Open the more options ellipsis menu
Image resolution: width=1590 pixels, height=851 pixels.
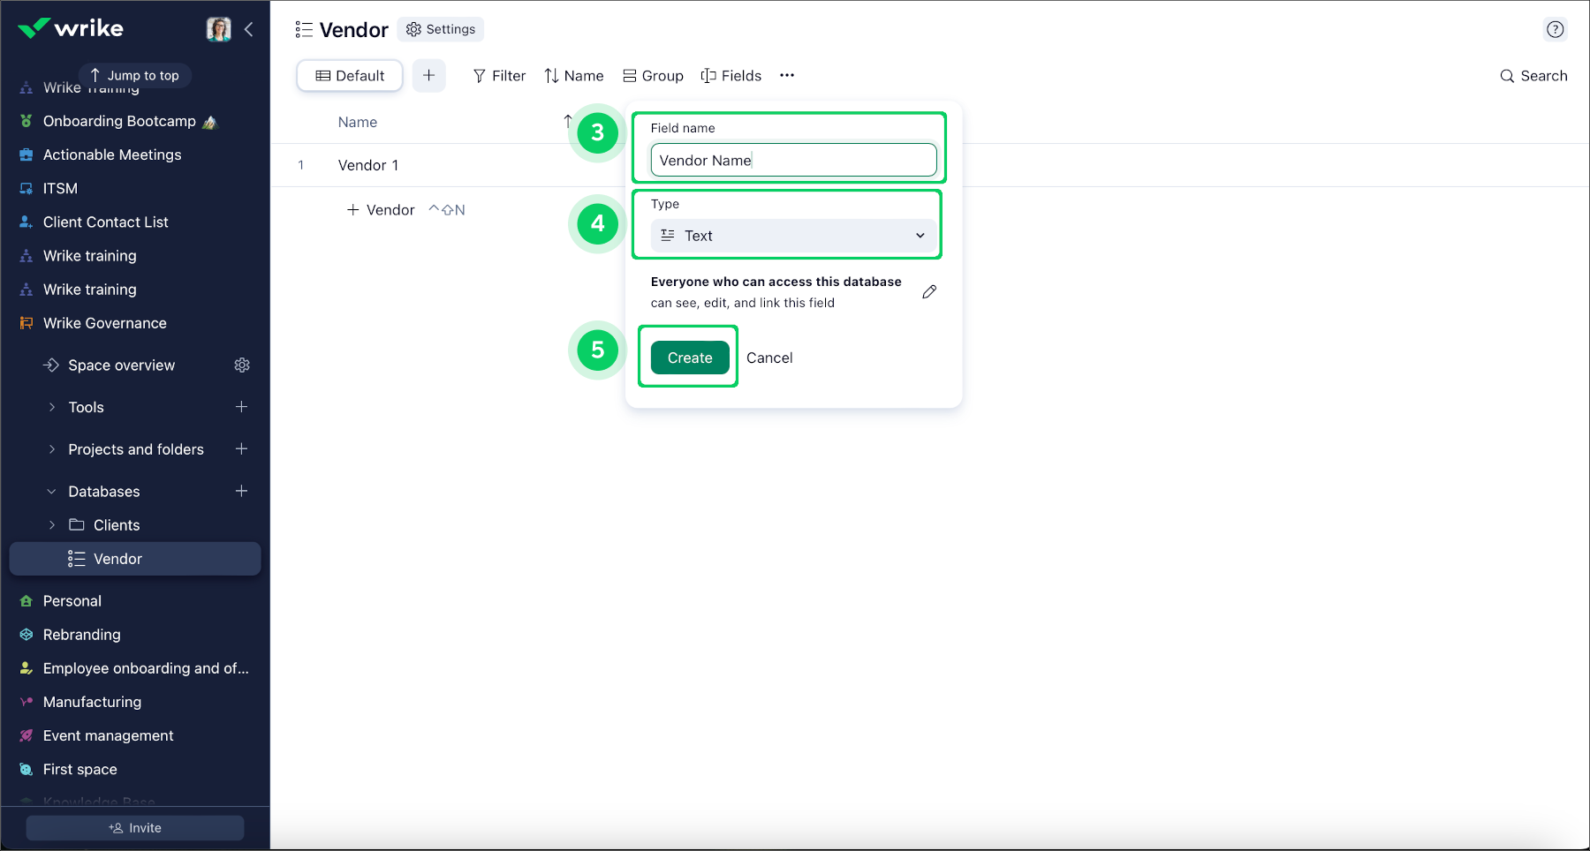786,75
